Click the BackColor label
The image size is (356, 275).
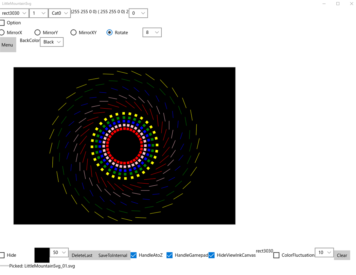(30, 40)
